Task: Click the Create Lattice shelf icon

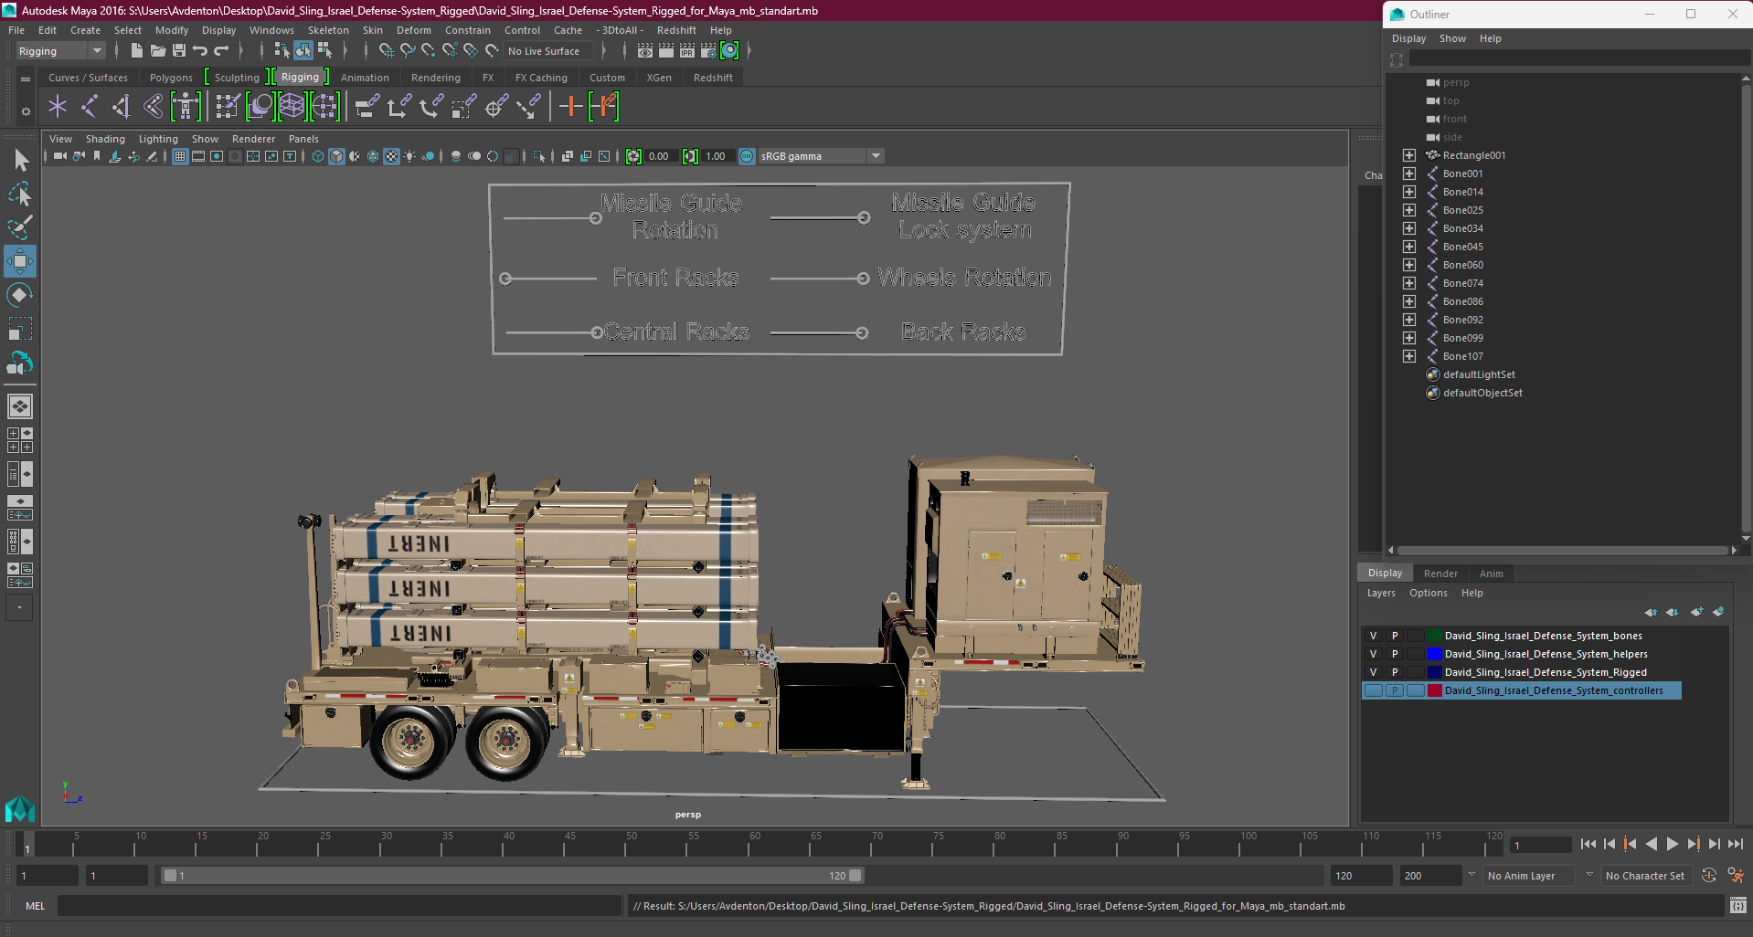Action: coord(292,107)
